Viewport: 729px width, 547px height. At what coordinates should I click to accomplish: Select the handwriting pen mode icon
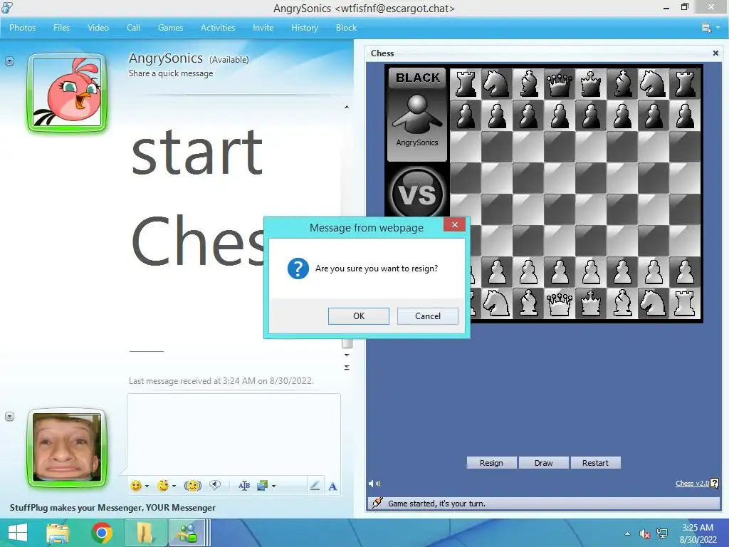(x=315, y=486)
